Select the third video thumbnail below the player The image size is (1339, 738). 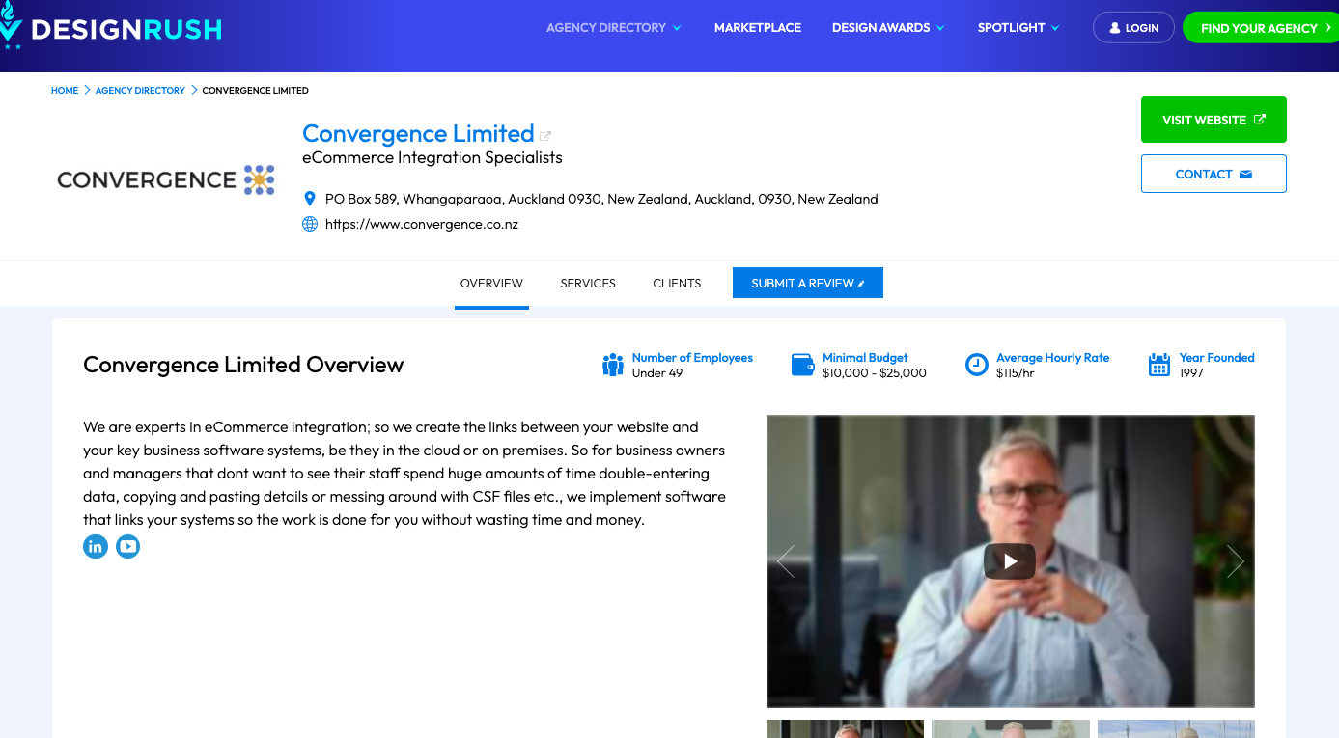(x=1176, y=729)
